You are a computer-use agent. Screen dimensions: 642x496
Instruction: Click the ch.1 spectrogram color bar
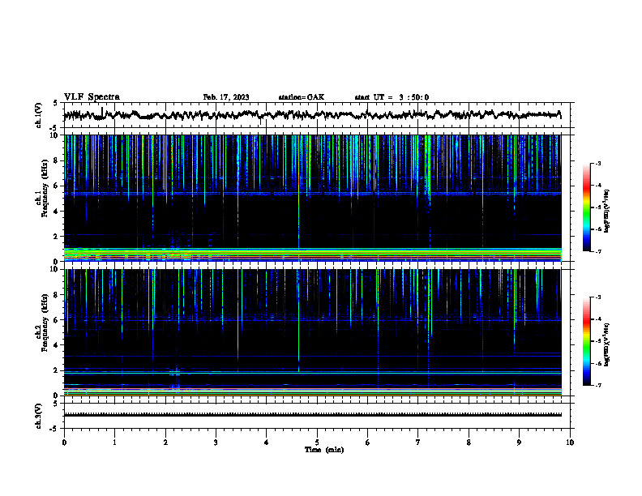tap(586, 207)
